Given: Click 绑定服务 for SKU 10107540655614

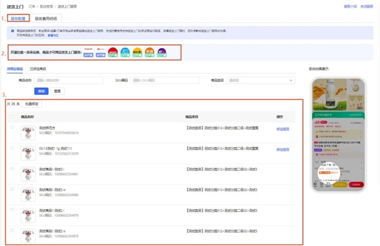Looking at the screenshot, I should tap(283, 129).
